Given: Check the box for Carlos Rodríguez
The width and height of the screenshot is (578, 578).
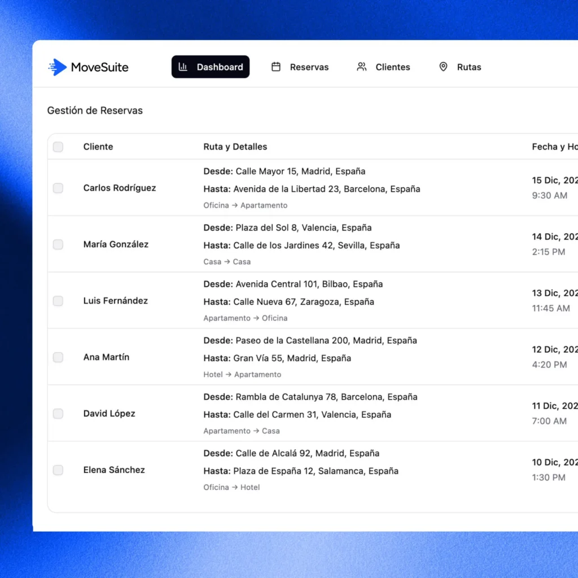Looking at the screenshot, I should [x=58, y=188].
